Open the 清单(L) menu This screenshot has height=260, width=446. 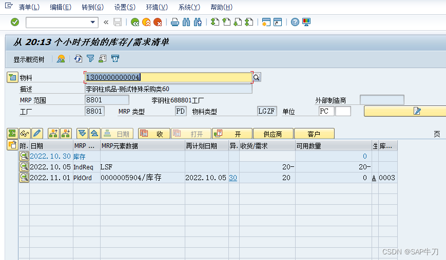tap(29, 7)
